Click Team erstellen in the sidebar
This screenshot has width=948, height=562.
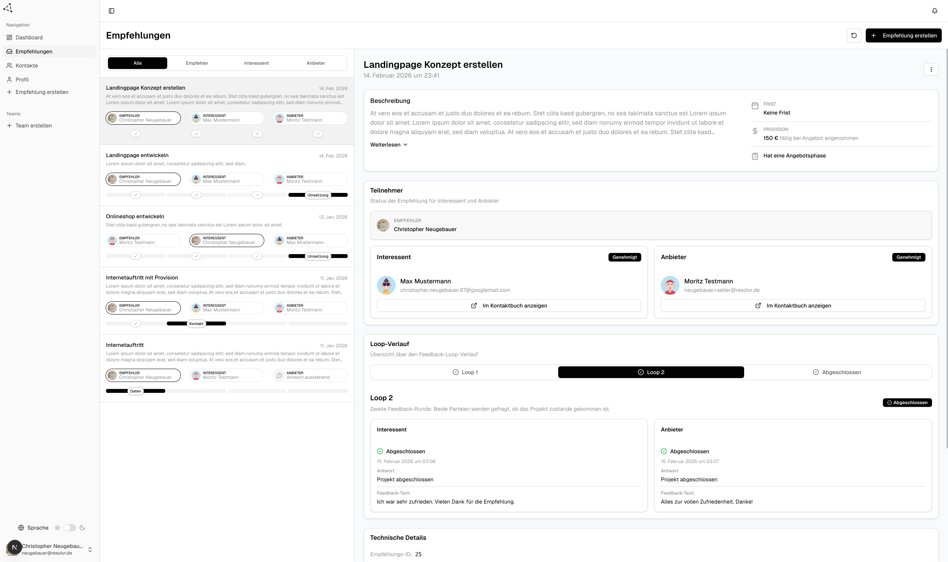34,125
